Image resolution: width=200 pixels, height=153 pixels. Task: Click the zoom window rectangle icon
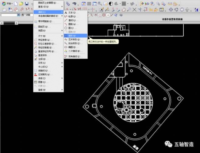[x=94, y=4]
